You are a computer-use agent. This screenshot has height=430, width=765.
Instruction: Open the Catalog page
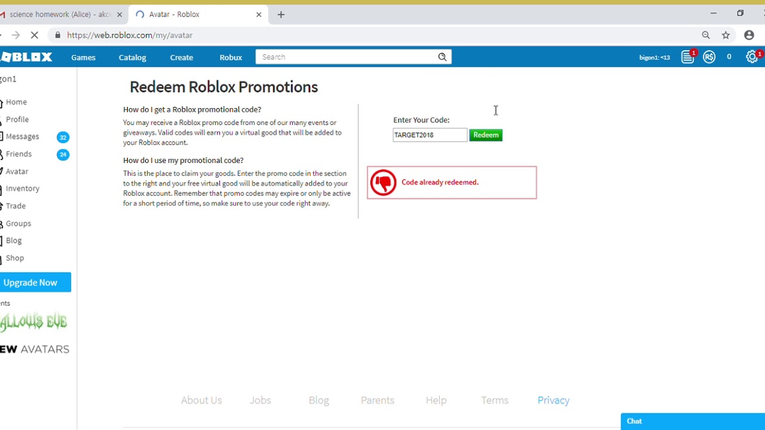pos(133,57)
